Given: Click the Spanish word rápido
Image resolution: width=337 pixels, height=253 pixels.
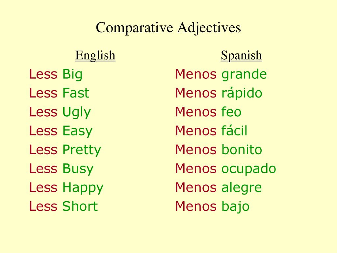Looking at the screenshot, I should pos(242,93).
